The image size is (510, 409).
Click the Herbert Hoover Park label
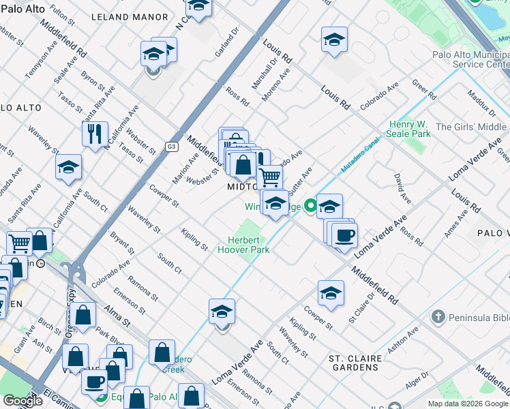[x=243, y=245]
